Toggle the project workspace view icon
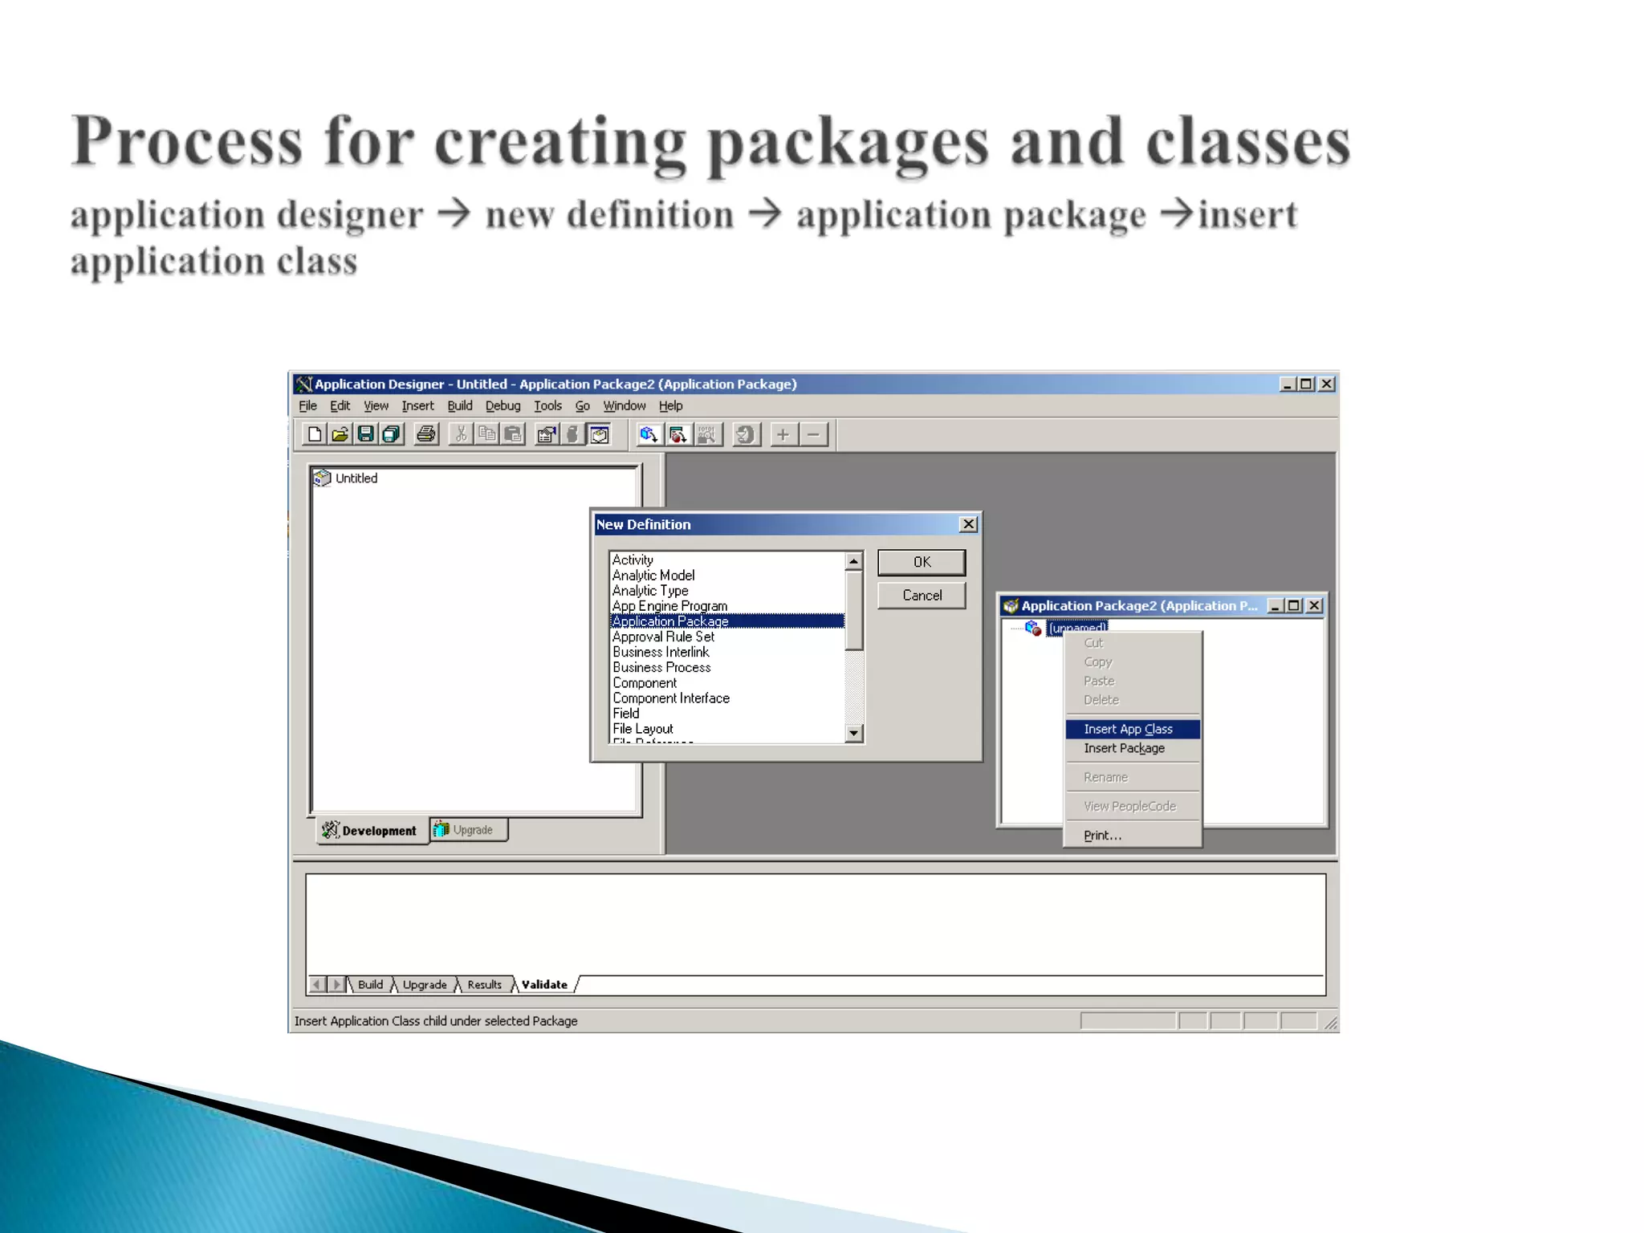Viewport: 1644px width, 1233px height. [x=600, y=434]
